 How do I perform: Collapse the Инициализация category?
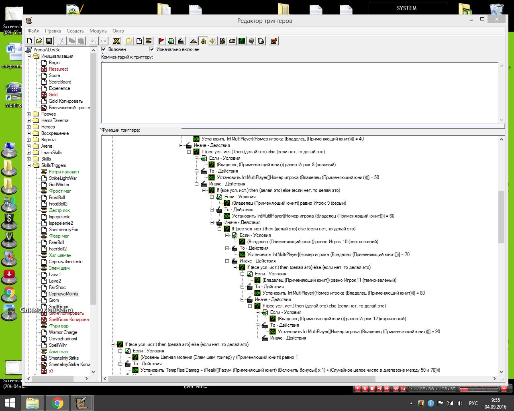(29, 56)
